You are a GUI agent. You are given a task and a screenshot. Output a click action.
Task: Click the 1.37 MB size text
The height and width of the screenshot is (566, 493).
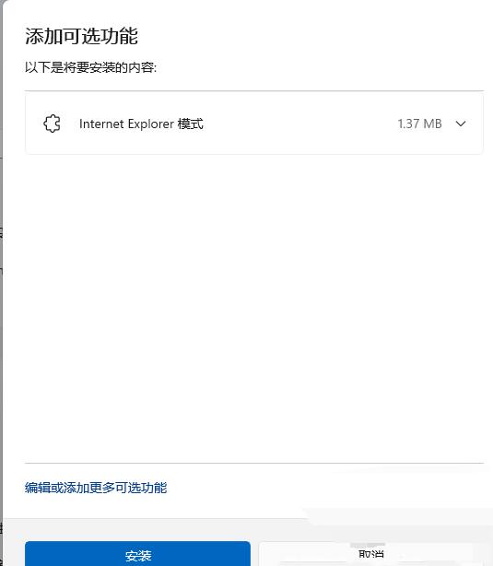point(419,124)
